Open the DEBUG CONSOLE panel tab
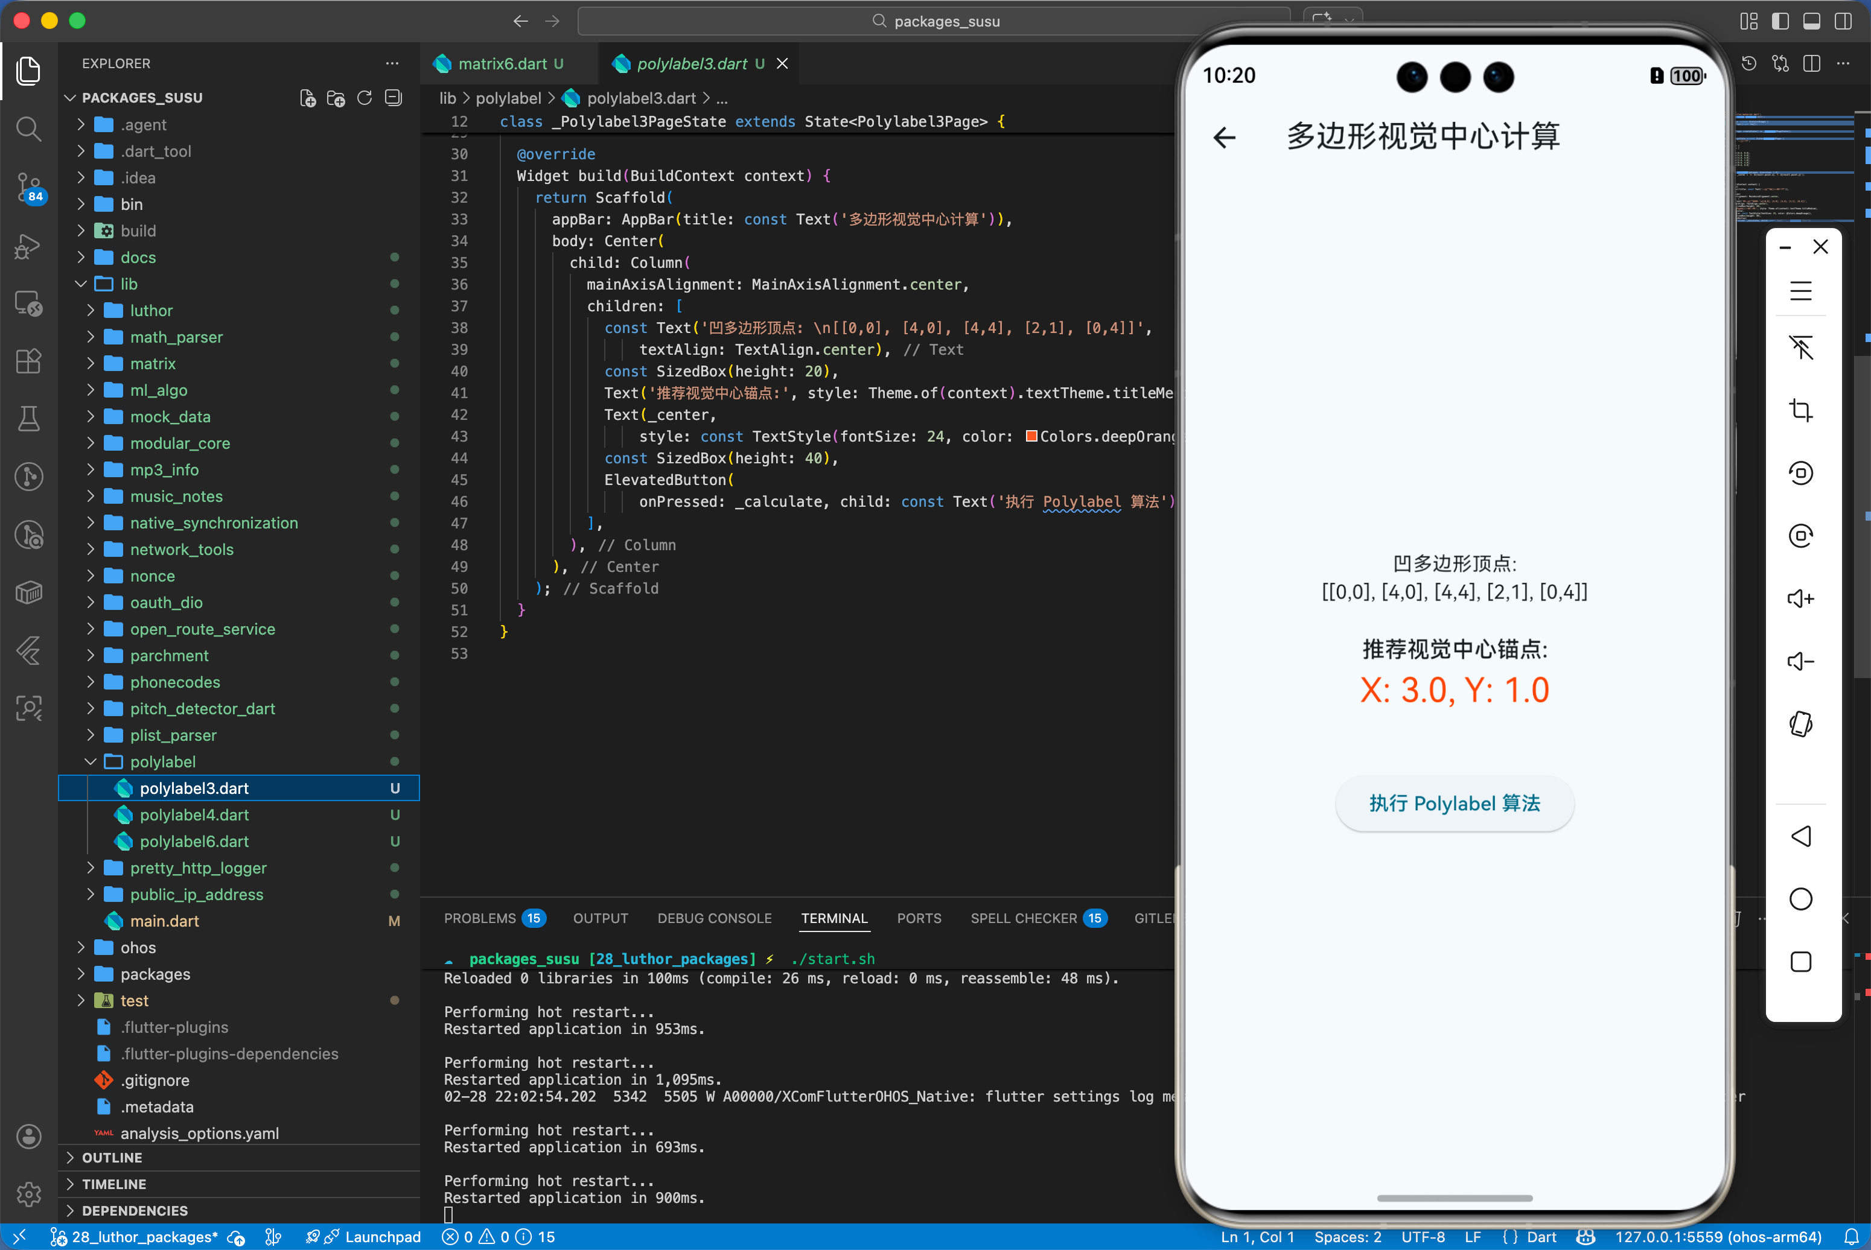Image resolution: width=1871 pixels, height=1250 pixels. [x=714, y=918]
